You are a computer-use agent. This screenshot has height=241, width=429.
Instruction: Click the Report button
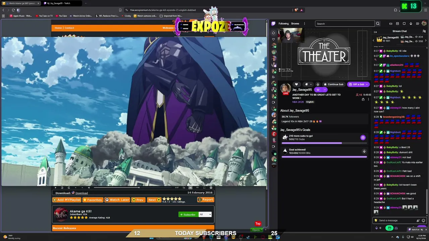click(x=205, y=199)
